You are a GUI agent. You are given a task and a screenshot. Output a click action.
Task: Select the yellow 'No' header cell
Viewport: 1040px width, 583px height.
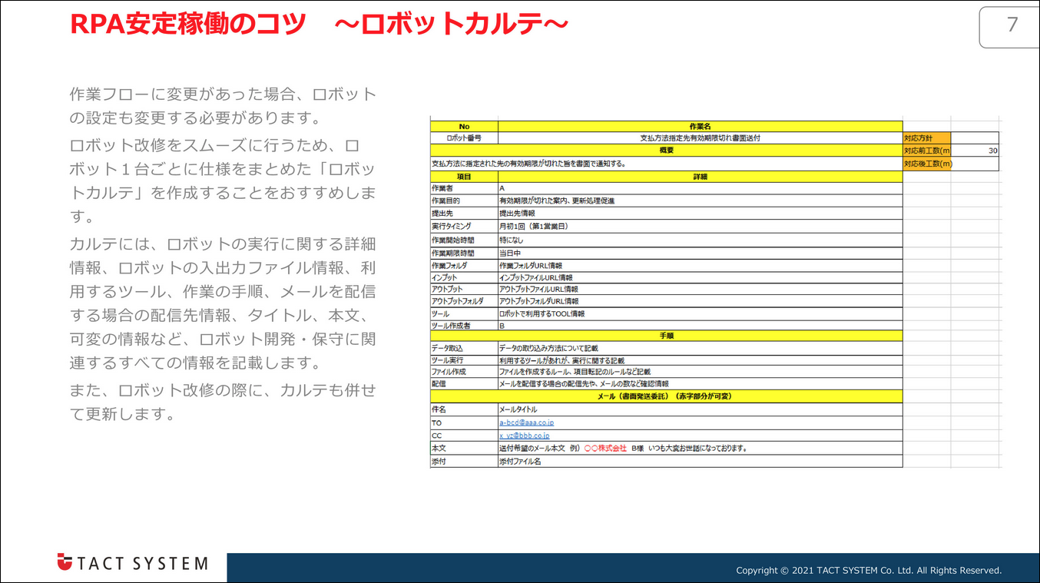coord(464,126)
